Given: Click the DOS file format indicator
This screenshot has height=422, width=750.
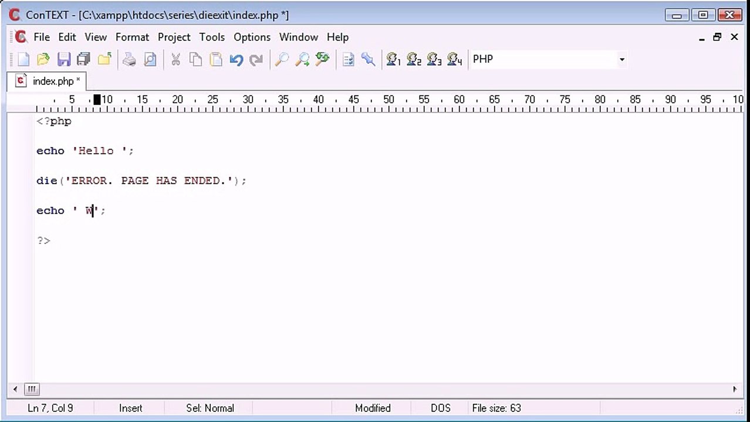Looking at the screenshot, I should pyautogui.click(x=441, y=408).
